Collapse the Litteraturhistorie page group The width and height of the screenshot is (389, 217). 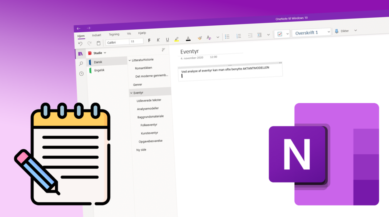tap(129, 60)
